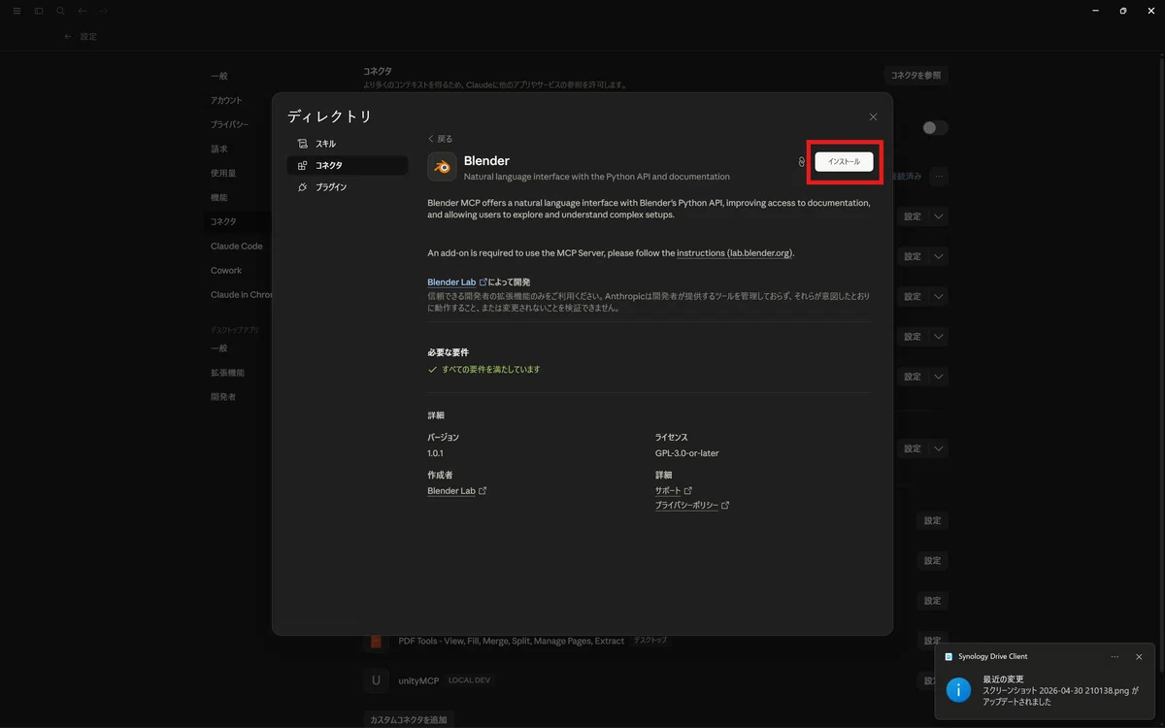Open 機能 in settings sidebar
Screen dimensions: 1165x728
point(219,197)
